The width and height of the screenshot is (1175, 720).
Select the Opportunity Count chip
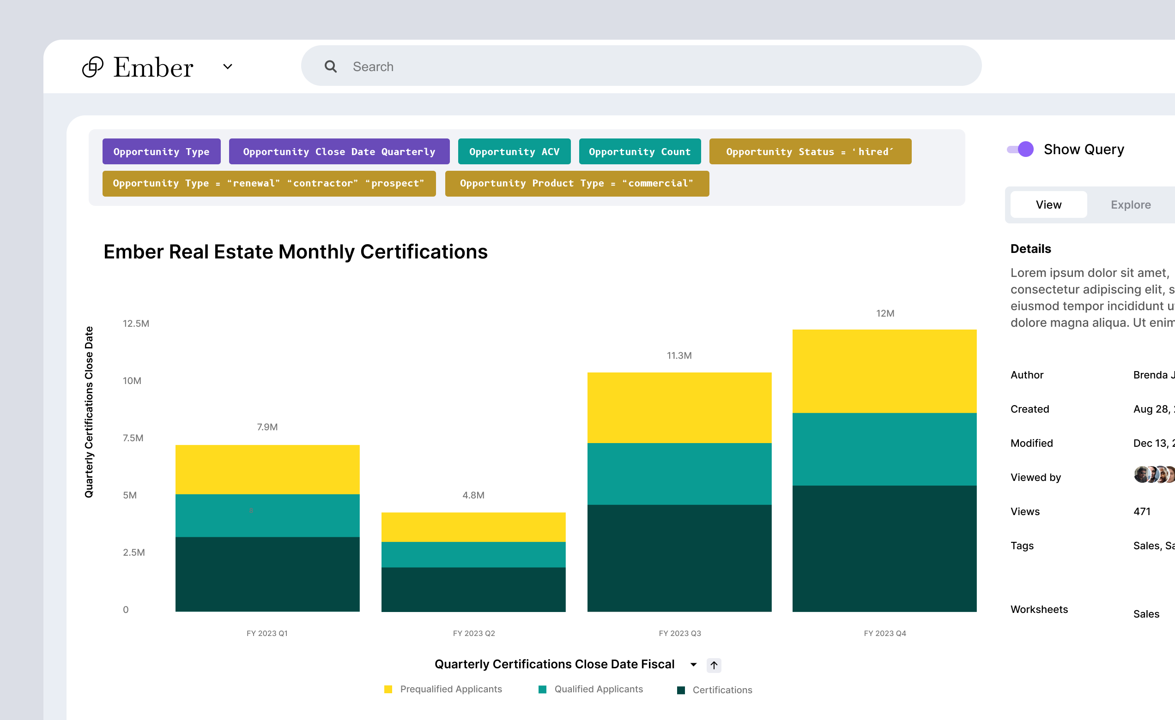click(640, 151)
